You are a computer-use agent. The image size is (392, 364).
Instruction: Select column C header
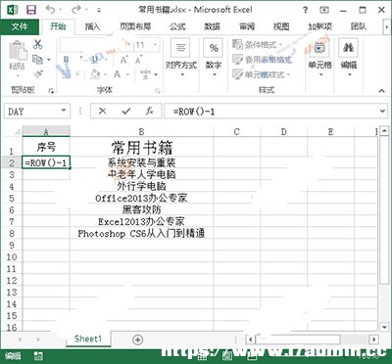(x=237, y=132)
